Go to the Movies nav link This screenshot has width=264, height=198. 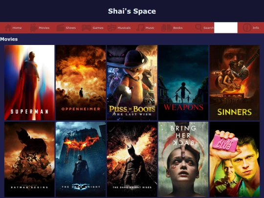coord(44,28)
